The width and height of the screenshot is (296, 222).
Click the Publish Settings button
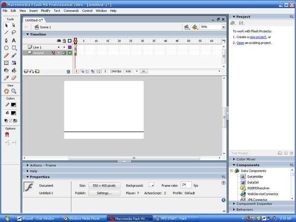(x=104, y=193)
